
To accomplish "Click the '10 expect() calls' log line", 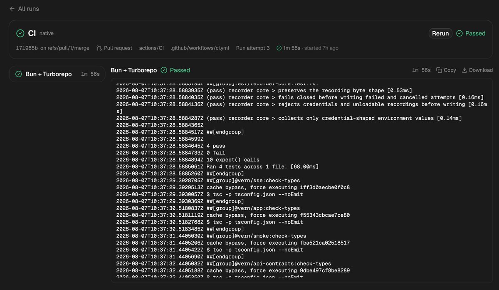I will 188,160.
